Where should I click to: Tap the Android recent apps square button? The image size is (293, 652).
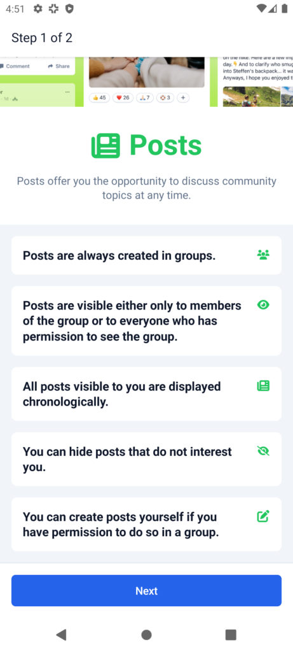point(231,635)
